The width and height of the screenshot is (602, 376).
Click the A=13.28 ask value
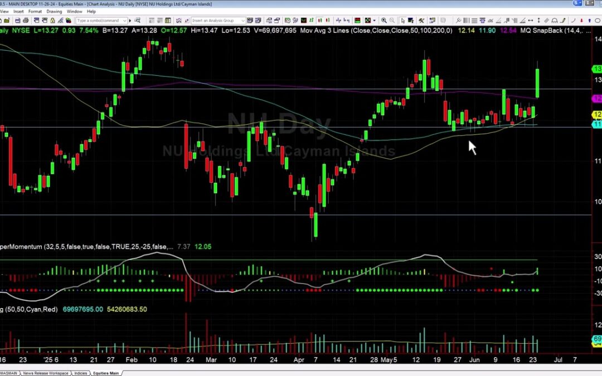tap(144, 30)
